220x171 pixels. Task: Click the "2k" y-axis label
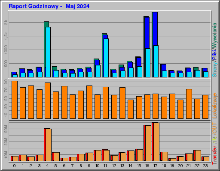coord(6,22)
